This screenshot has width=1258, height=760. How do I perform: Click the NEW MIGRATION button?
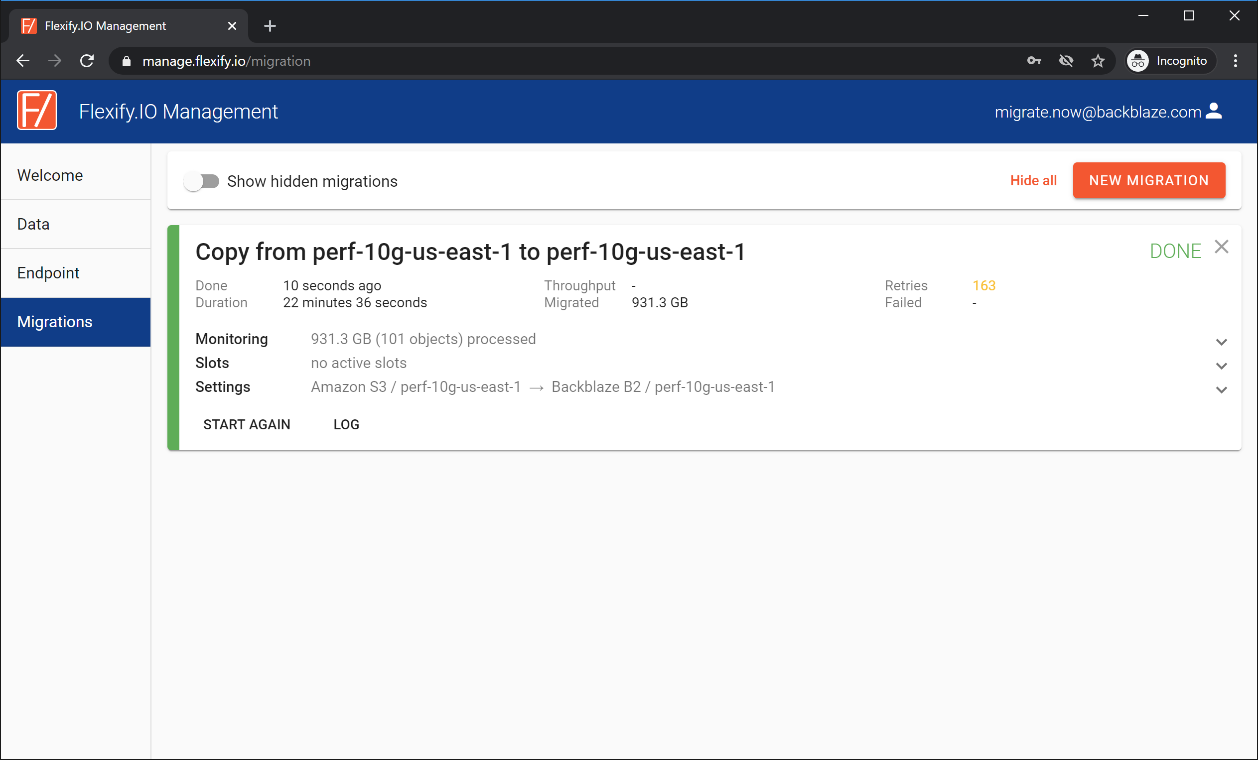point(1149,180)
